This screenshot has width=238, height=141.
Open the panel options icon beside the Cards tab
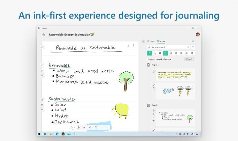(x=193, y=41)
